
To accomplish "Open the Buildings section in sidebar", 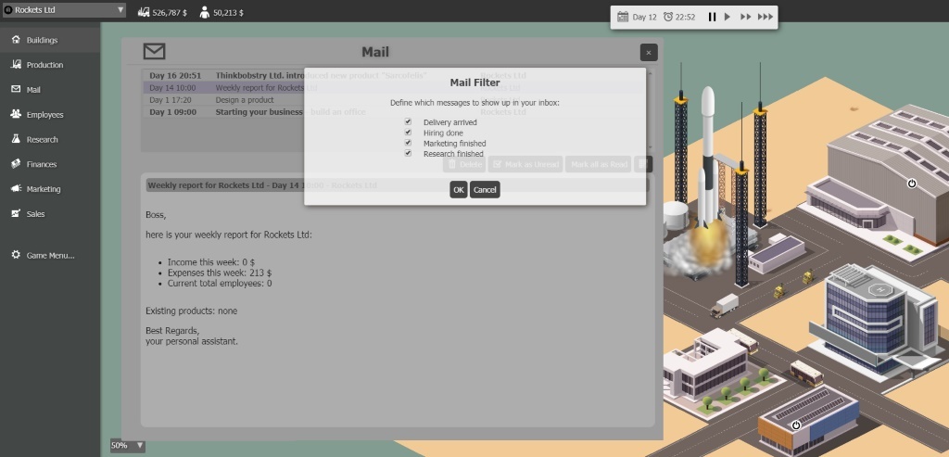I will [50, 40].
